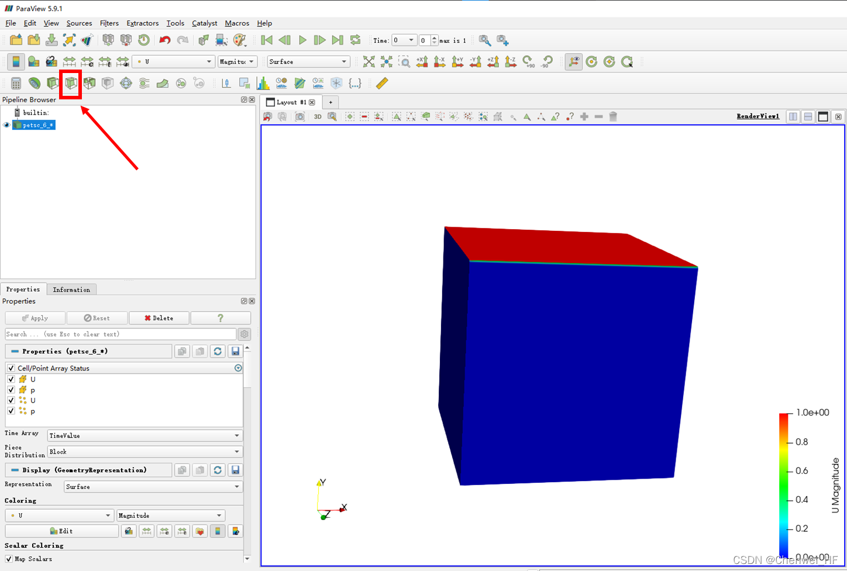Click the Apply button
This screenshot has height=571, width=847.
click(x=35, y=318)
